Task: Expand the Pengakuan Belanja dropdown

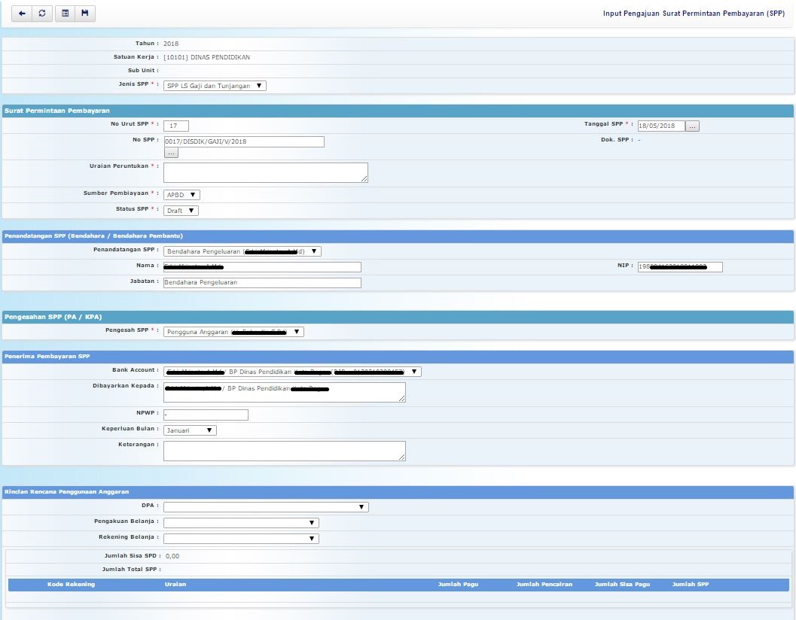Action: [241, 523]
